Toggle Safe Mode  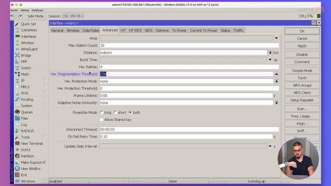pyautogui.click(x=35, y=16)
